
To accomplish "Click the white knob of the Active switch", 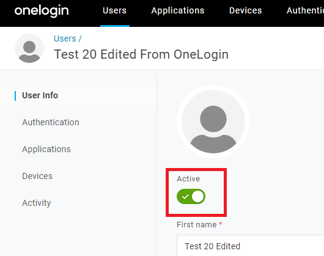I will tap(197, 196).
